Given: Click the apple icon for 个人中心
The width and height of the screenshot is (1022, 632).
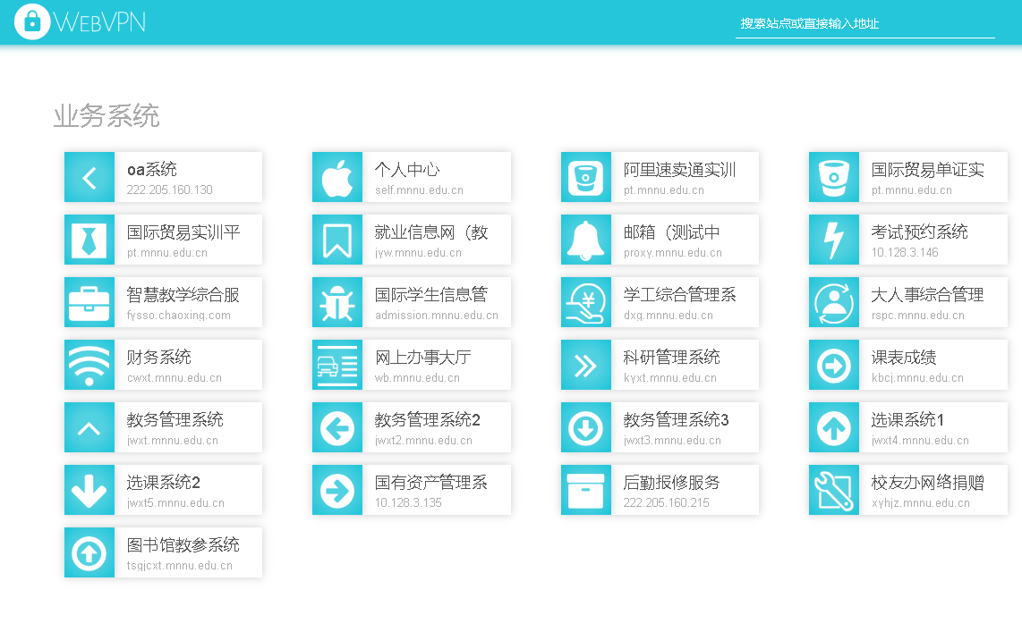Looking at the screenshot, I should [337, 178].
